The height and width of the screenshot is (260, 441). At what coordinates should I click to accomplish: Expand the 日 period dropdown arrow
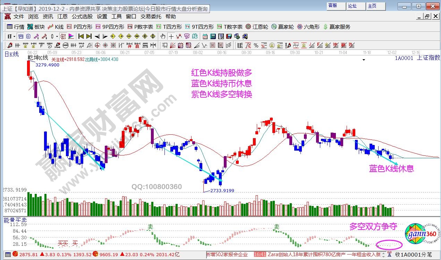14,36
